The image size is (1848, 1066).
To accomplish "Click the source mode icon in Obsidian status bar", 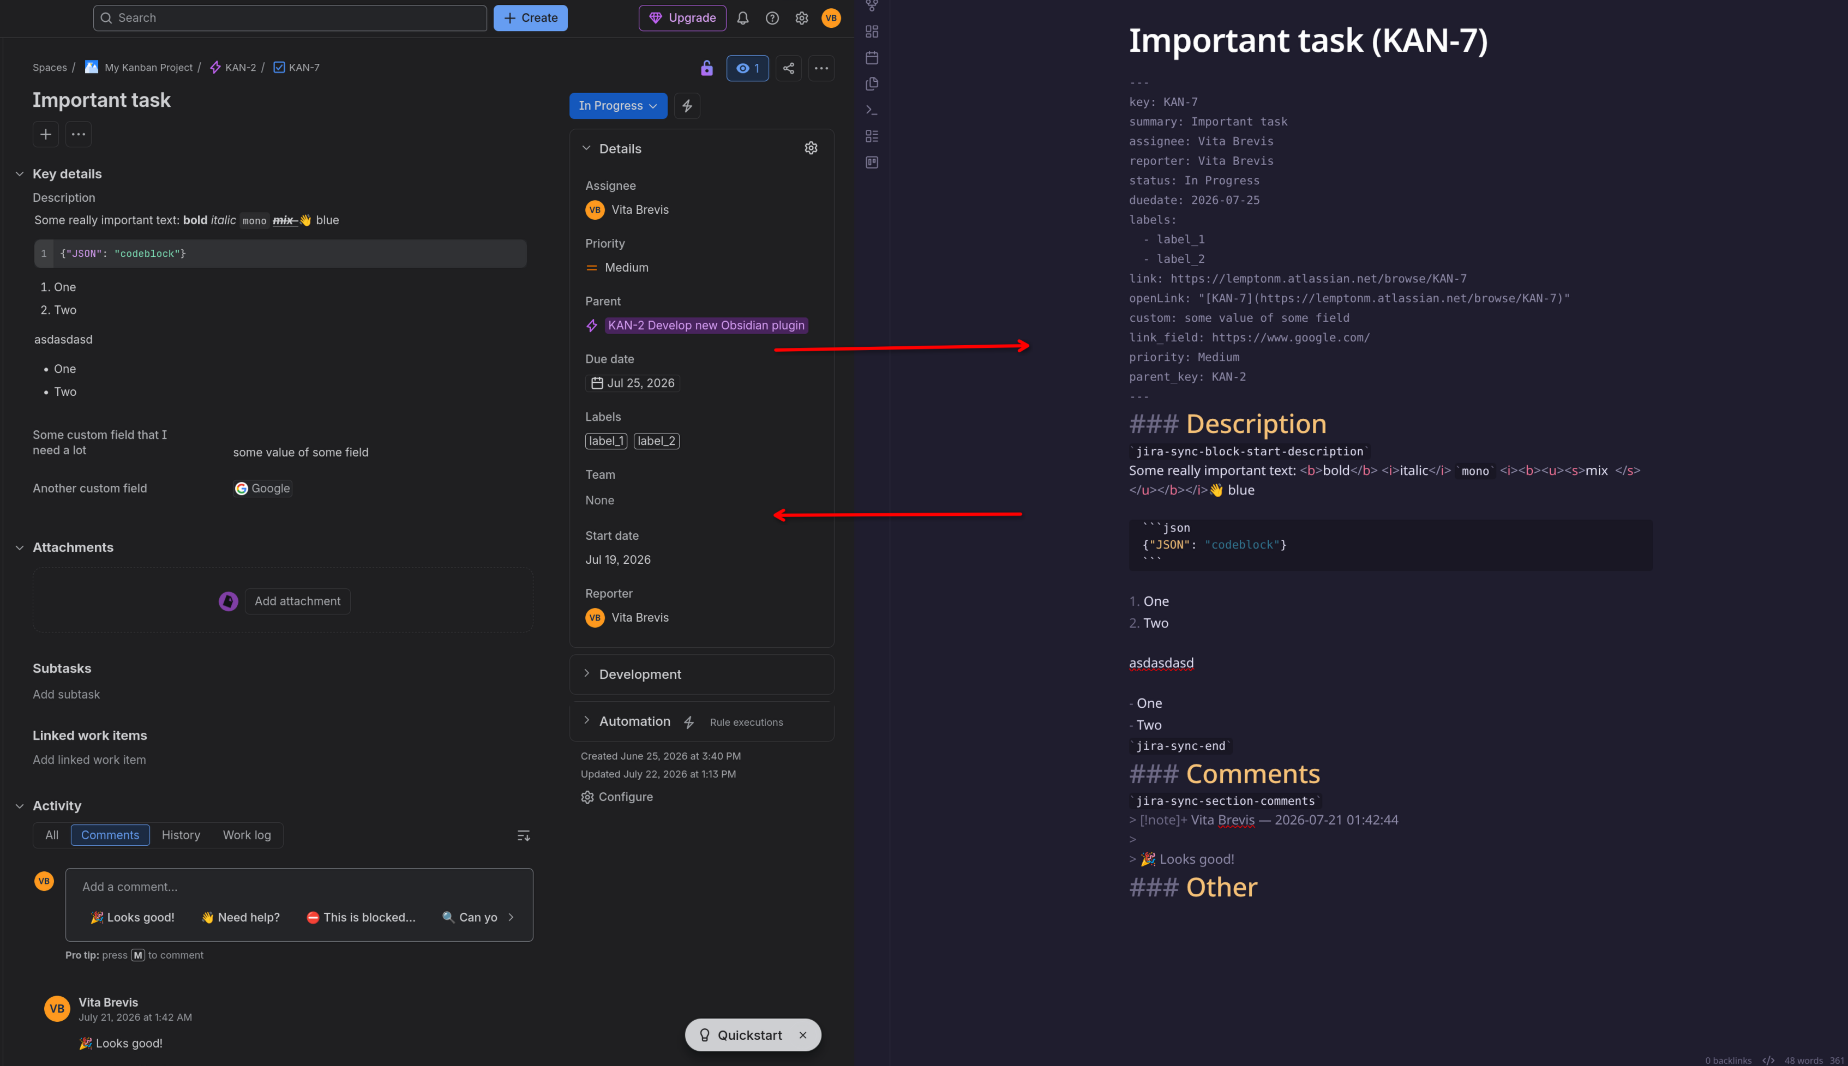I will click(x=1768, y=1060).
